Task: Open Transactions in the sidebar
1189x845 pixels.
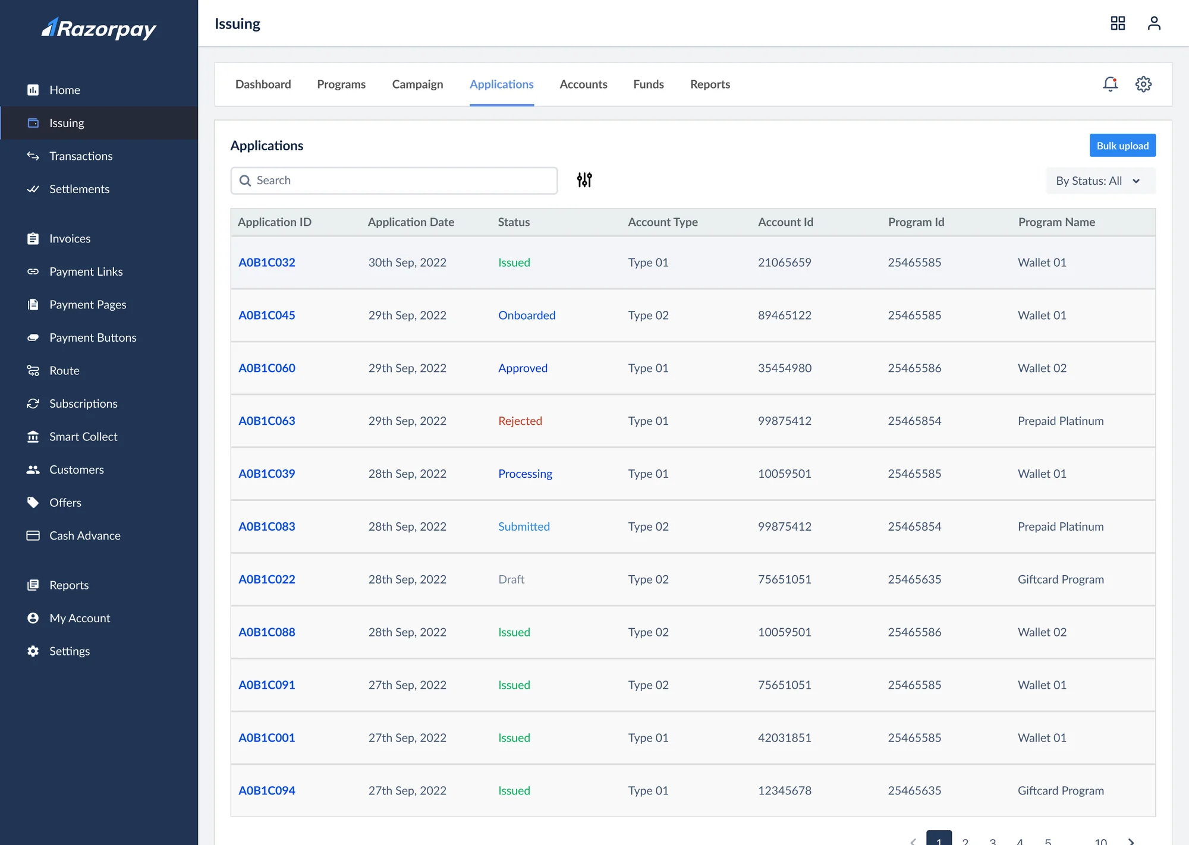Action: 81,156
